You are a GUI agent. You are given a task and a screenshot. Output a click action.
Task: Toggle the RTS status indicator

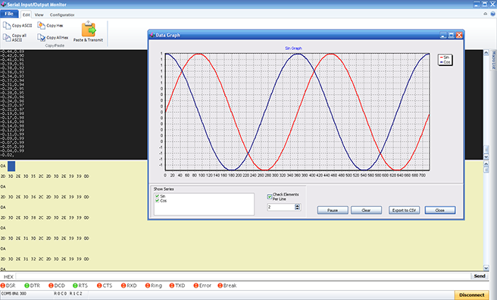click(x=75, y=286)
